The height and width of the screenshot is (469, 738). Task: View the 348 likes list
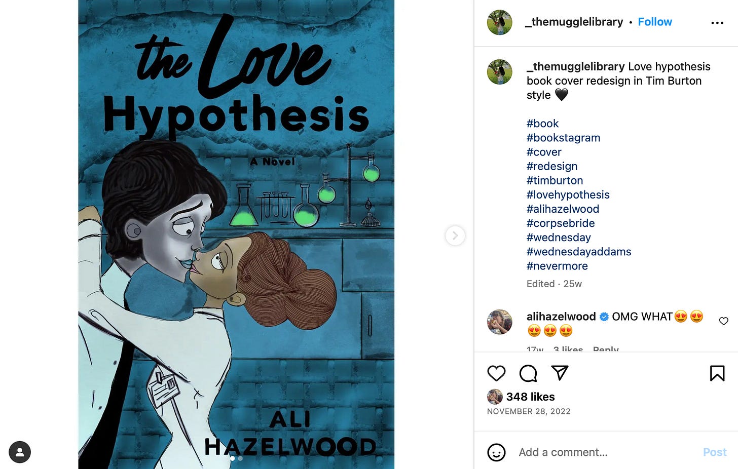click(x=530, y=397)
